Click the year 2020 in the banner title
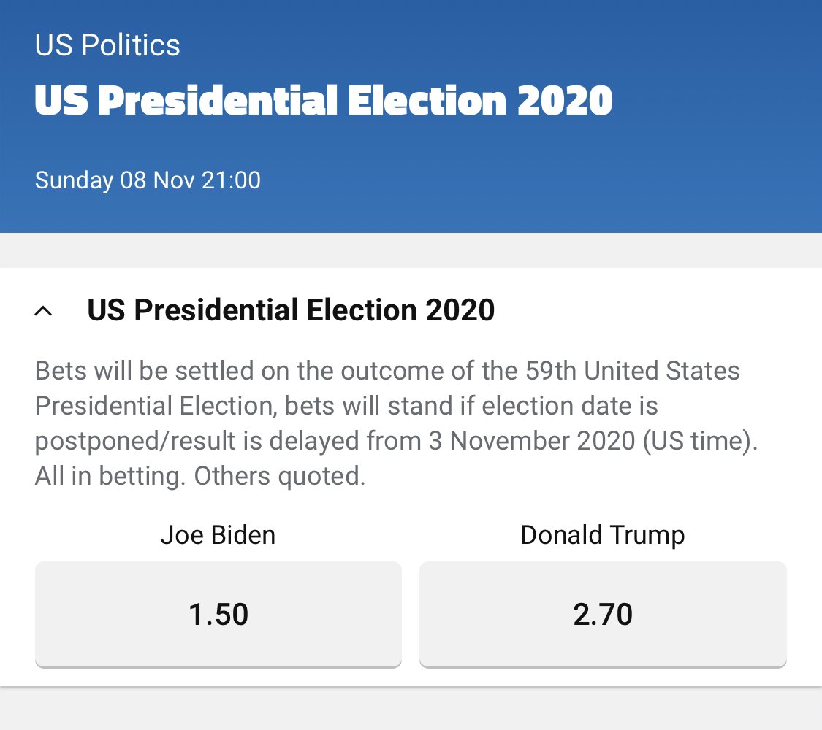The height and width of the screenshot is (730, 822). coord(565,100)
